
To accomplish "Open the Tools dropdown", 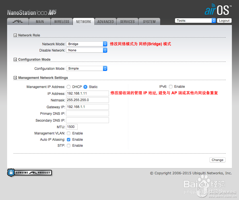I will pyautogui.click(x=195, y=21).
